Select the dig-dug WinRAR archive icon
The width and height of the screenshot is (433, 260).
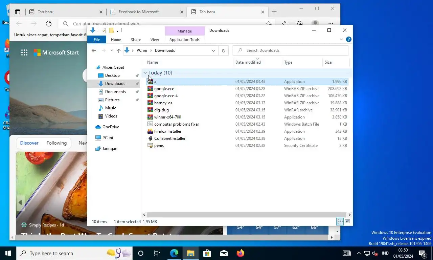point(150,110)
